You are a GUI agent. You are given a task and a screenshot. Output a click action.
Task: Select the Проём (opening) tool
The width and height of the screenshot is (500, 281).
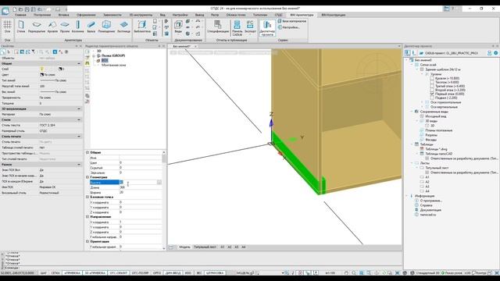(x=65, y=27)
